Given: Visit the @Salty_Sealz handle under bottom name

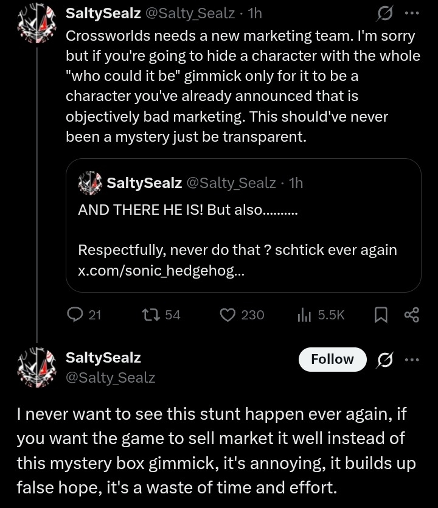Looking at the screenshot, I should point(110,378).
